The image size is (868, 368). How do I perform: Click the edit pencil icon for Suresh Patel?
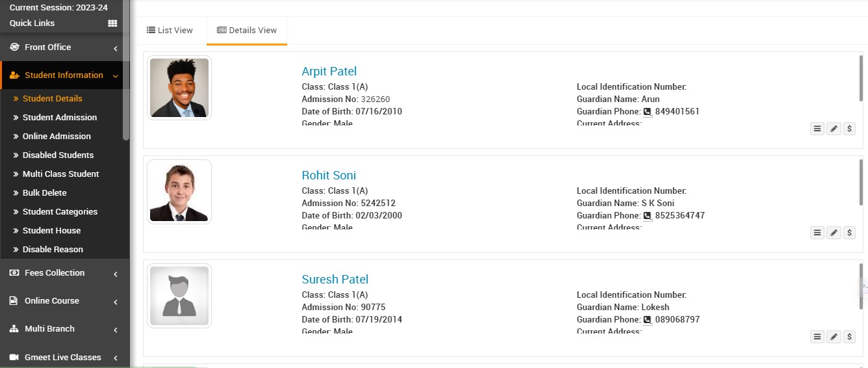(834, 337)
